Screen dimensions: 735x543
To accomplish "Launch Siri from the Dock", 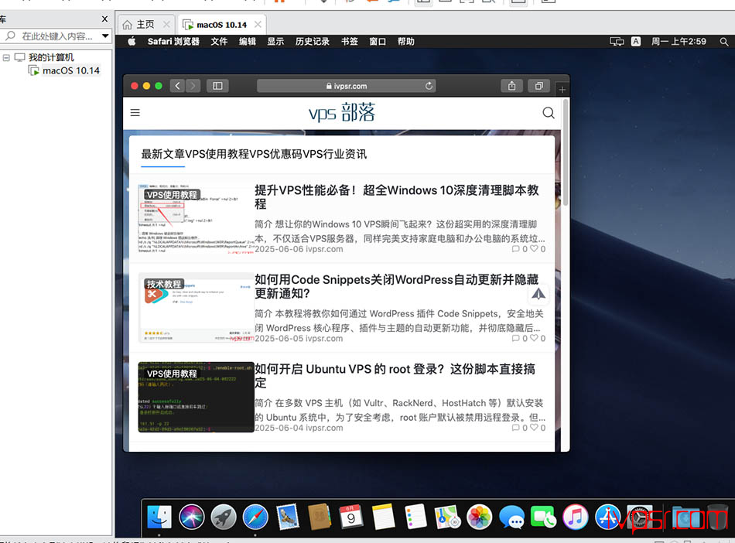I will pyautogui.click(x=191, y=517).
